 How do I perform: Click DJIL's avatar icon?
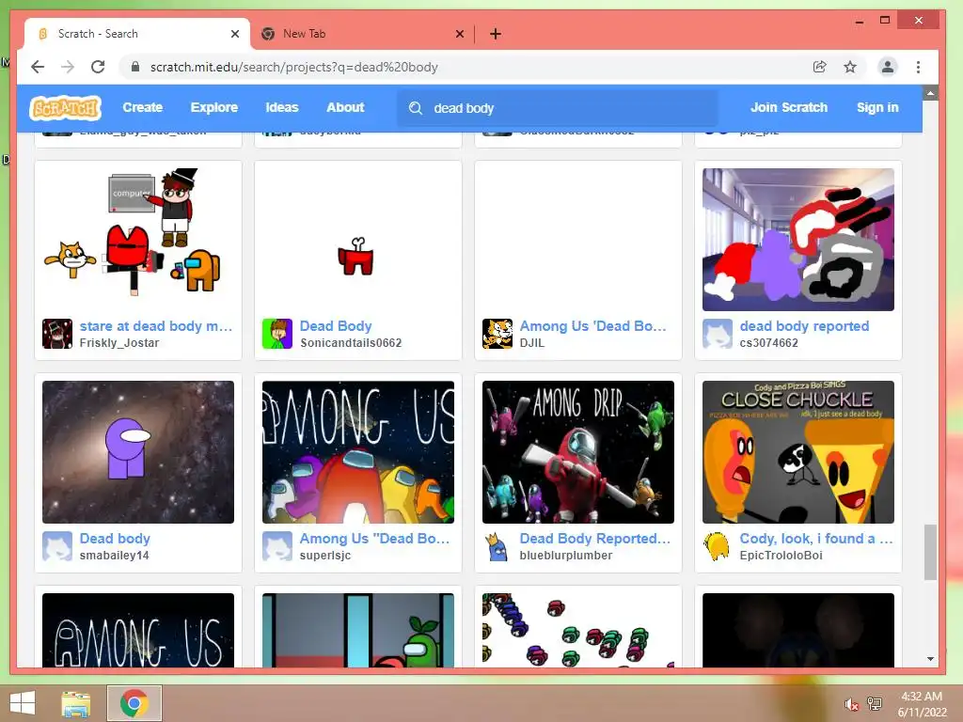pyautogui.click(x=497, y=334)
